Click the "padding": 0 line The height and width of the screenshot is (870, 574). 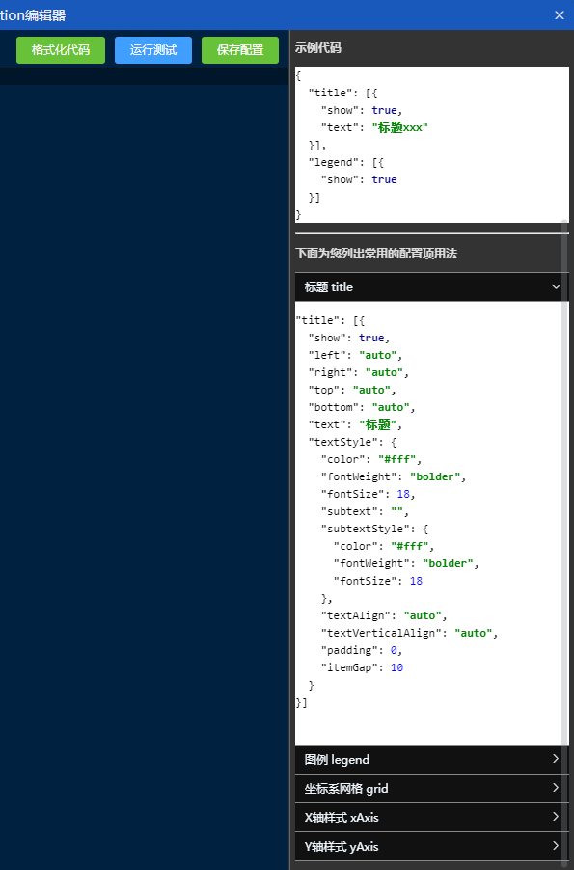pyautogui.click(x=362, y=650)
